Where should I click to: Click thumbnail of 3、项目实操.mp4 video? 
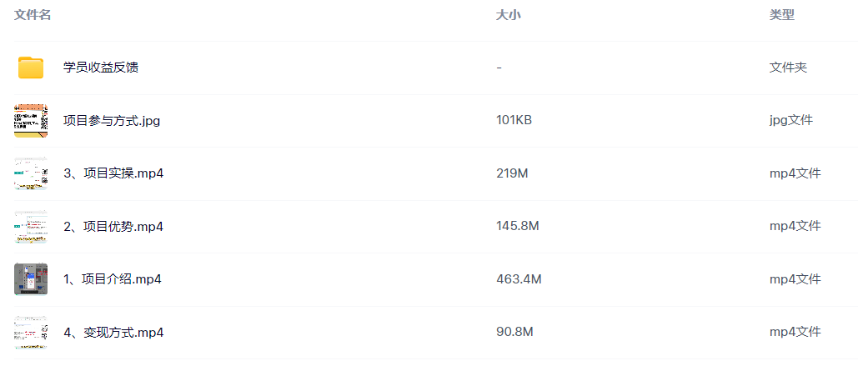pos(31,173)
